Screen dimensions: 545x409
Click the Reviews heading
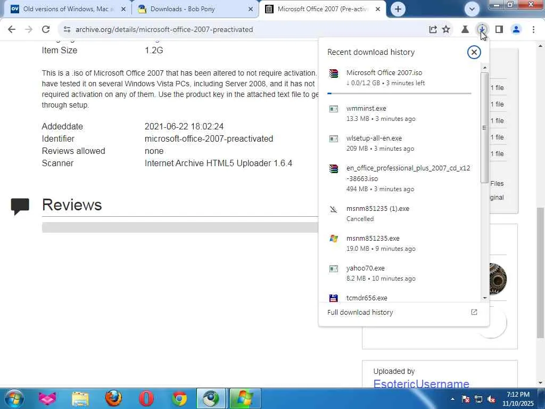pyautogui.click(x=72, y=204)
